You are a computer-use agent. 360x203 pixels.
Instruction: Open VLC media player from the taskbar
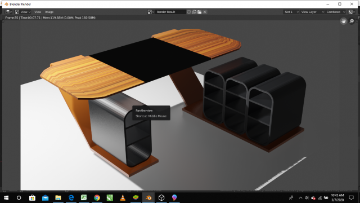[123, 198]
